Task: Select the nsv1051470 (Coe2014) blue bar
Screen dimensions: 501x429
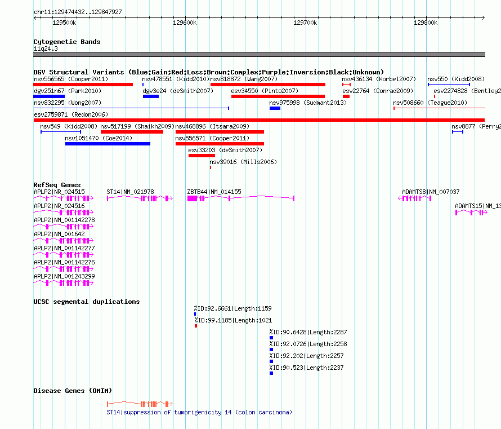Action: click(108, 144)
